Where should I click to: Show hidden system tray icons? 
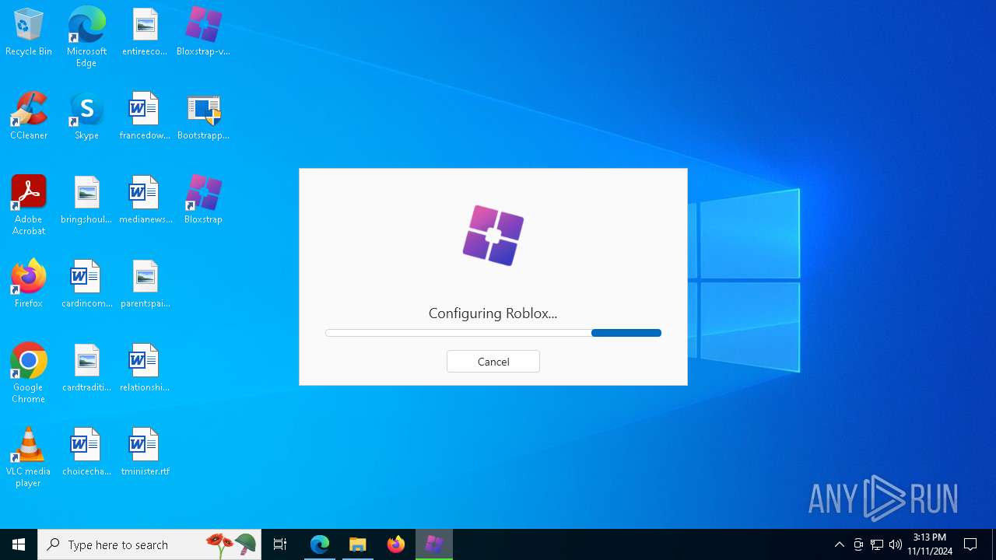[x=840, y=544]
